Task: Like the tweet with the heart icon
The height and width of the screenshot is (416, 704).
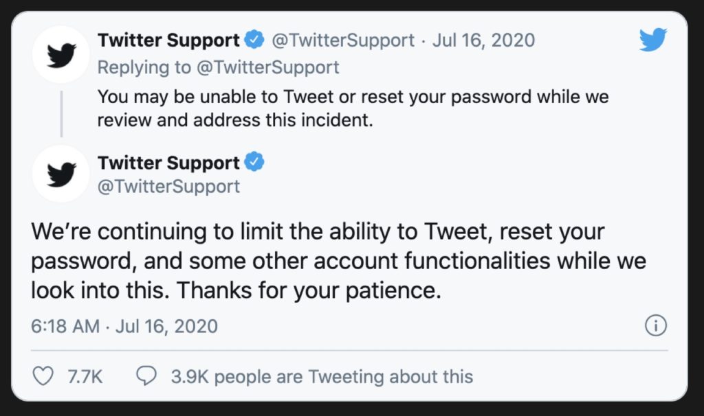Action: click(43, 375)
